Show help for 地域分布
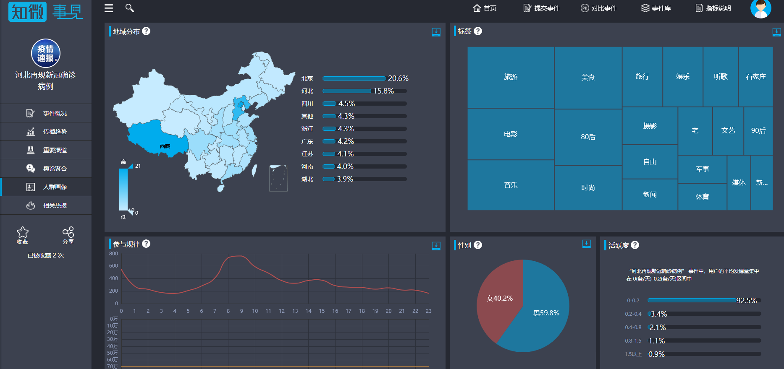The width and height of the screenshot is (784, 369). click(146, 31)
